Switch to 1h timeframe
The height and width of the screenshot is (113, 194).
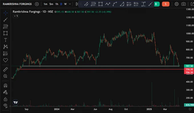tap(57, 4)
